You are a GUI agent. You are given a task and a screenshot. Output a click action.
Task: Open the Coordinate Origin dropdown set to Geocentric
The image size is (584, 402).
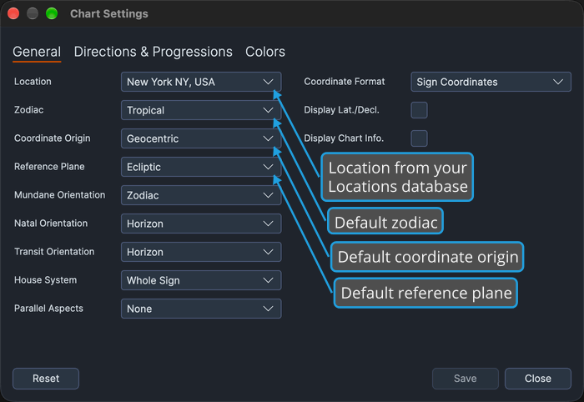coord(201,138)
